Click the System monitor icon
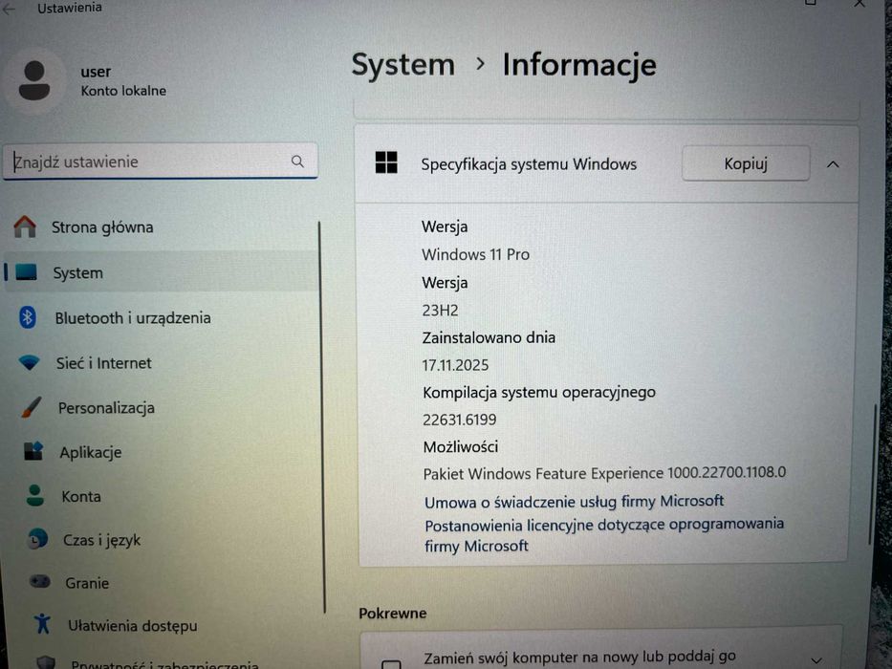 tap(26, 272)
